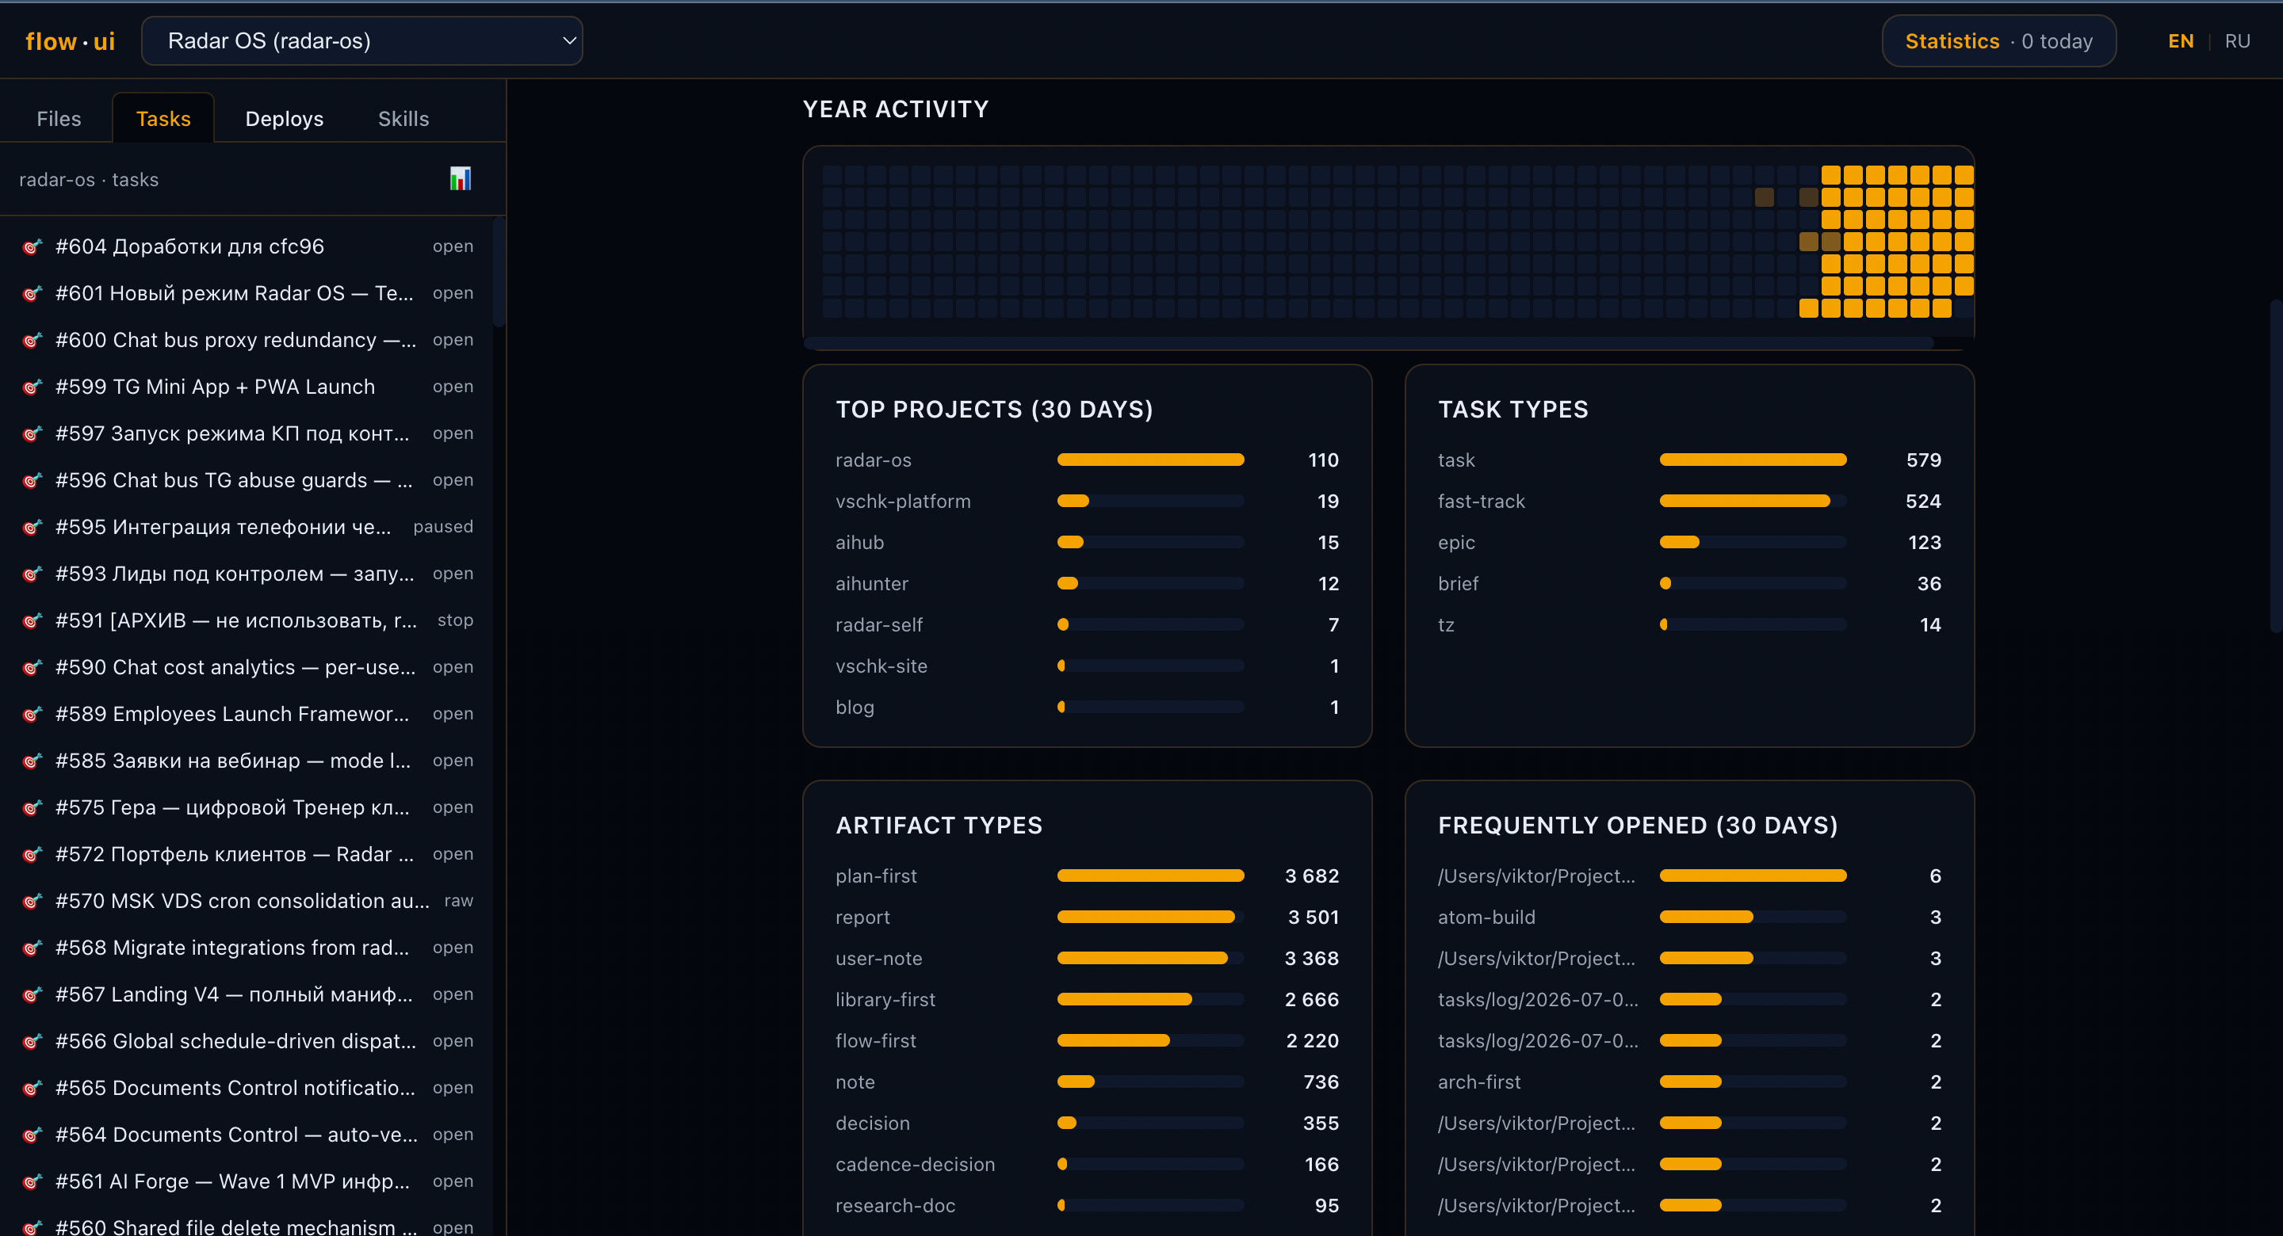
Task: Click the target icon beside archived task #591
Action: tap(32, 620)
